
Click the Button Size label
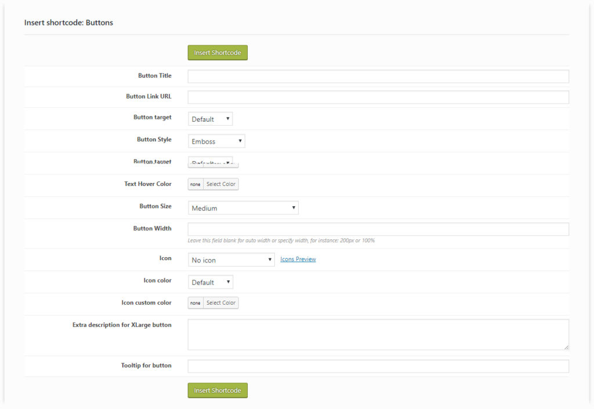(155, 206)
